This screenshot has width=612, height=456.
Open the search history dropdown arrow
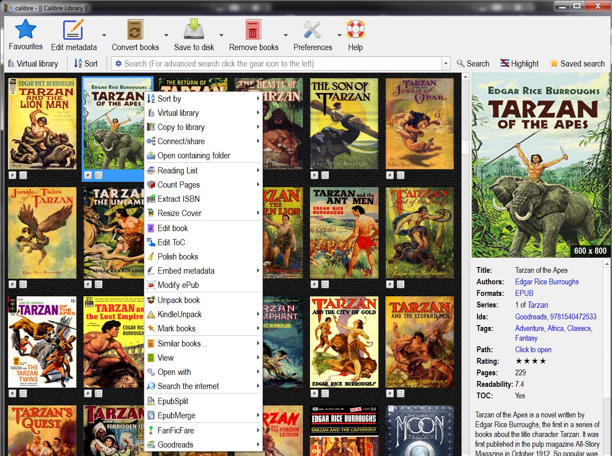(x=446, y=63)
